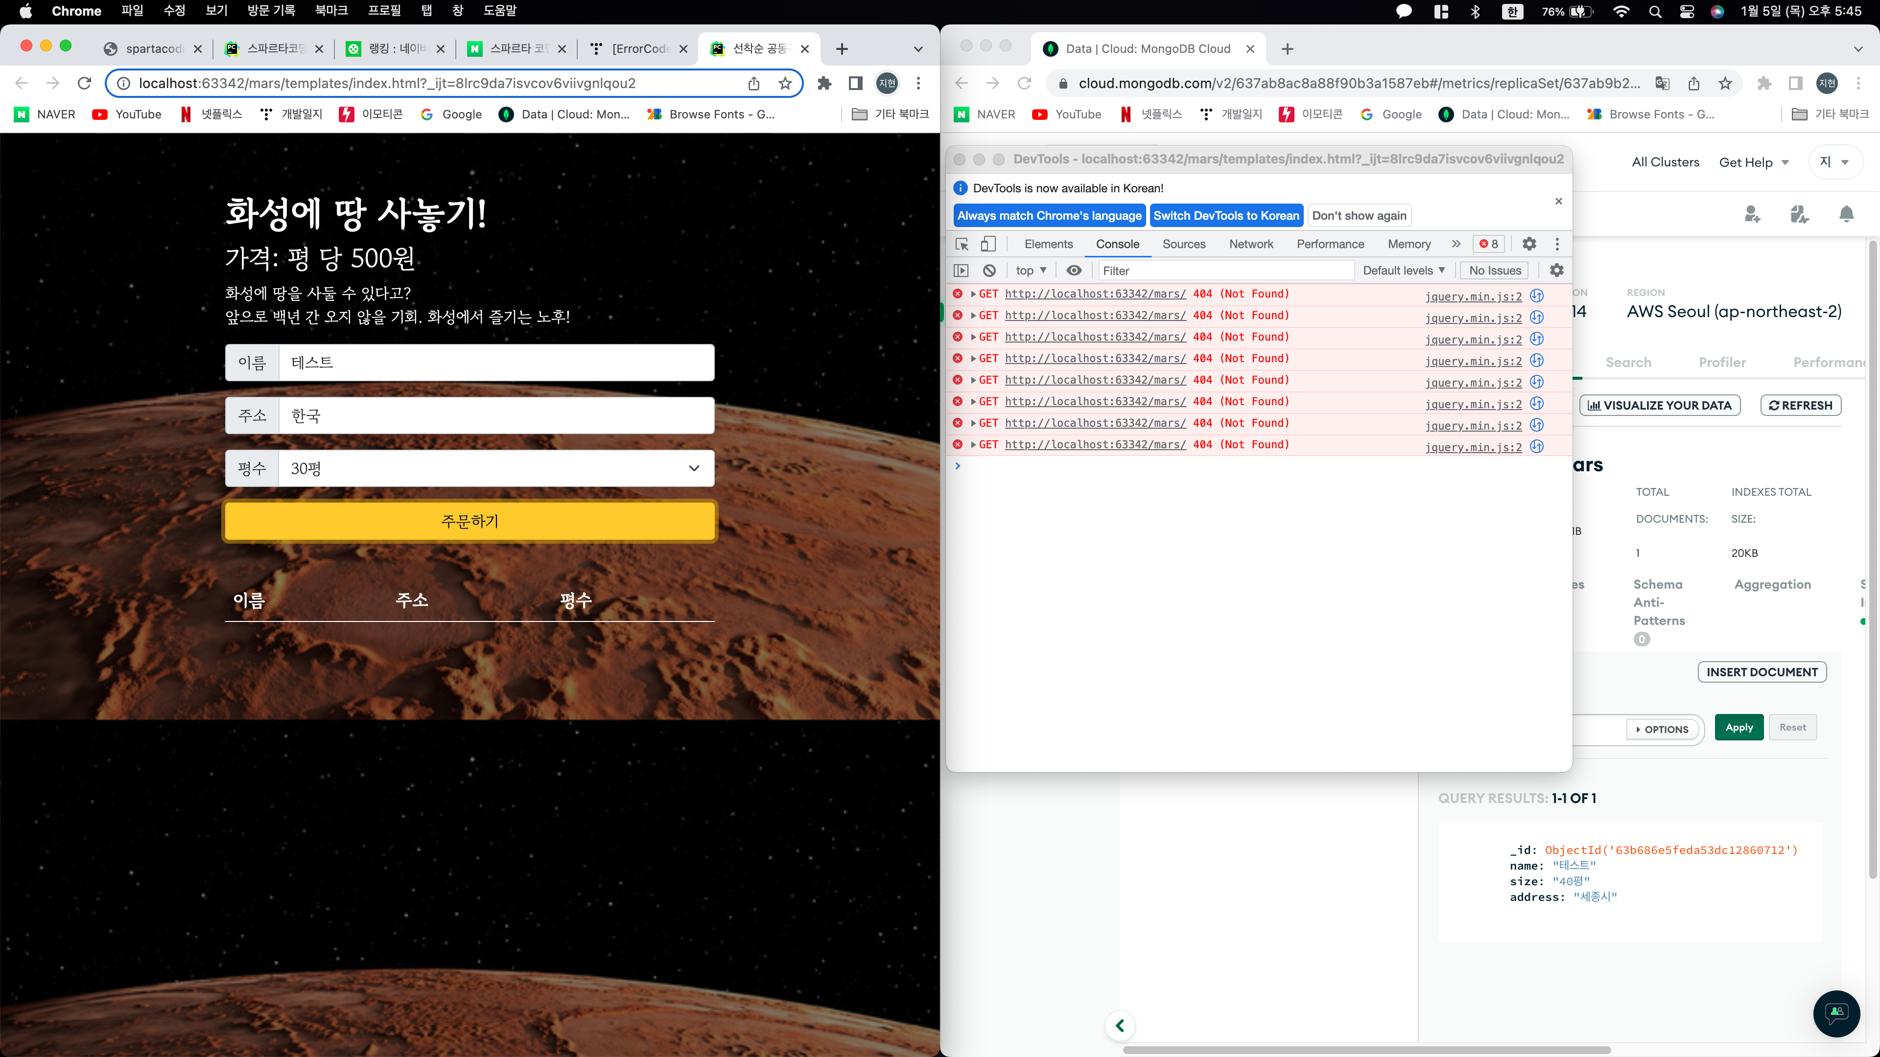Click Always match Chrome's language button
The height and width of the screenshot is (1057, 1880).
tap(1050, 216)
